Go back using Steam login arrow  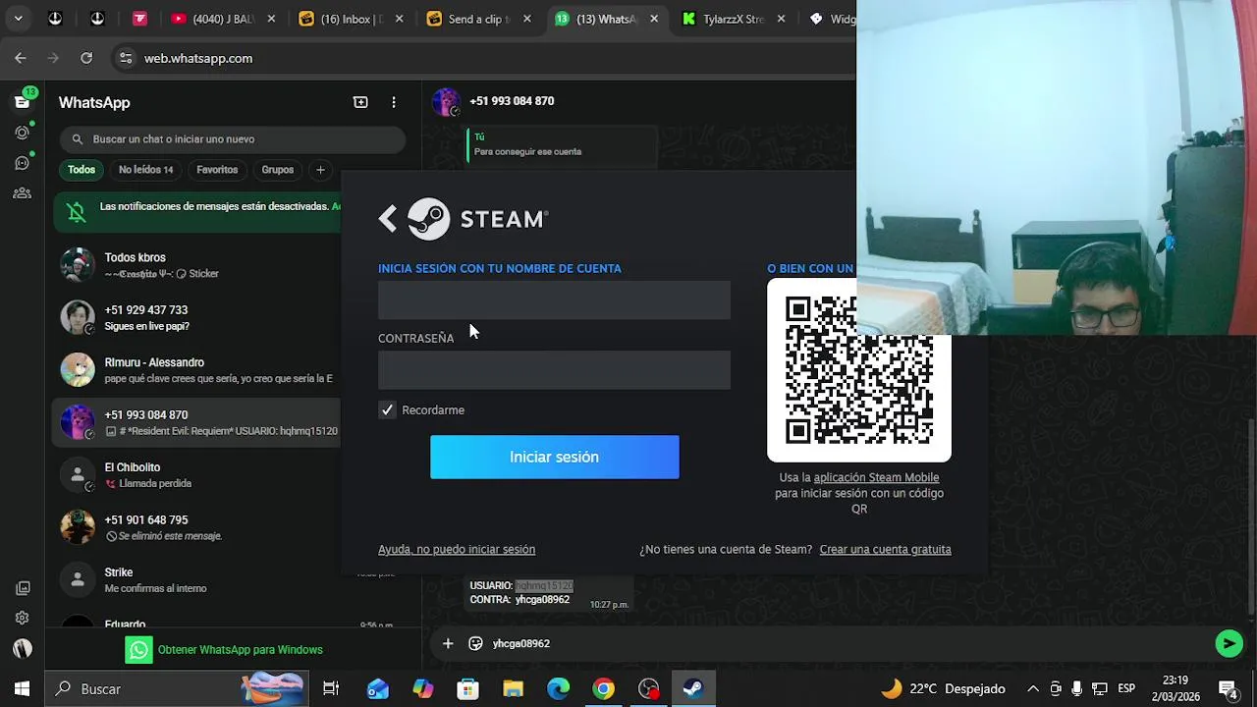click(x=388, y=219)
